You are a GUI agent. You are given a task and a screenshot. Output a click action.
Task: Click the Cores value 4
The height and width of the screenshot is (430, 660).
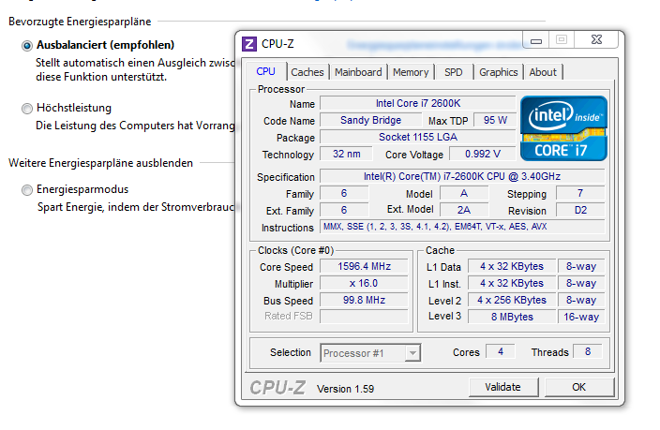[501, 351]
